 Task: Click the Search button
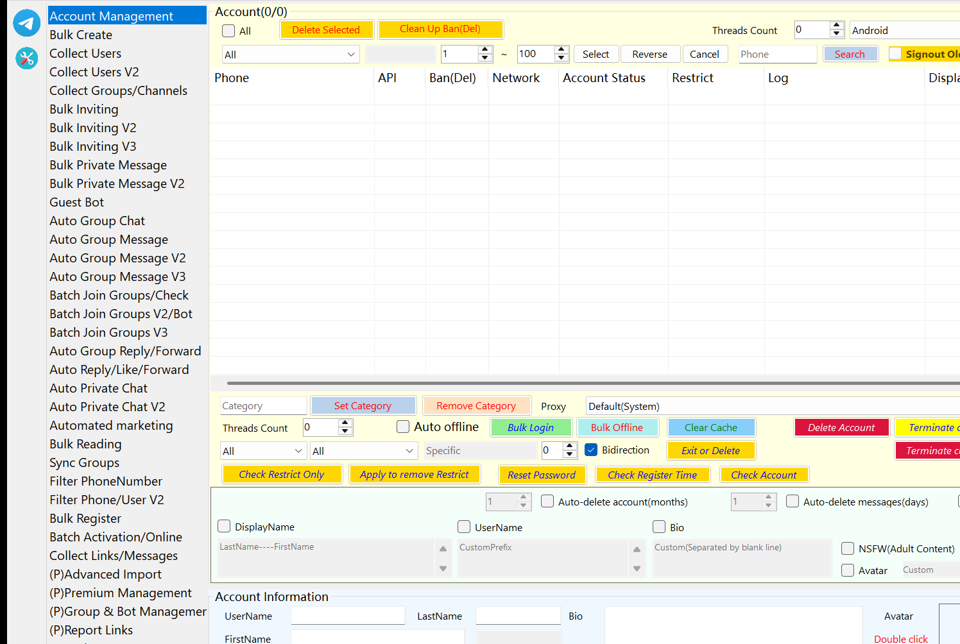(x=850, y=54)
